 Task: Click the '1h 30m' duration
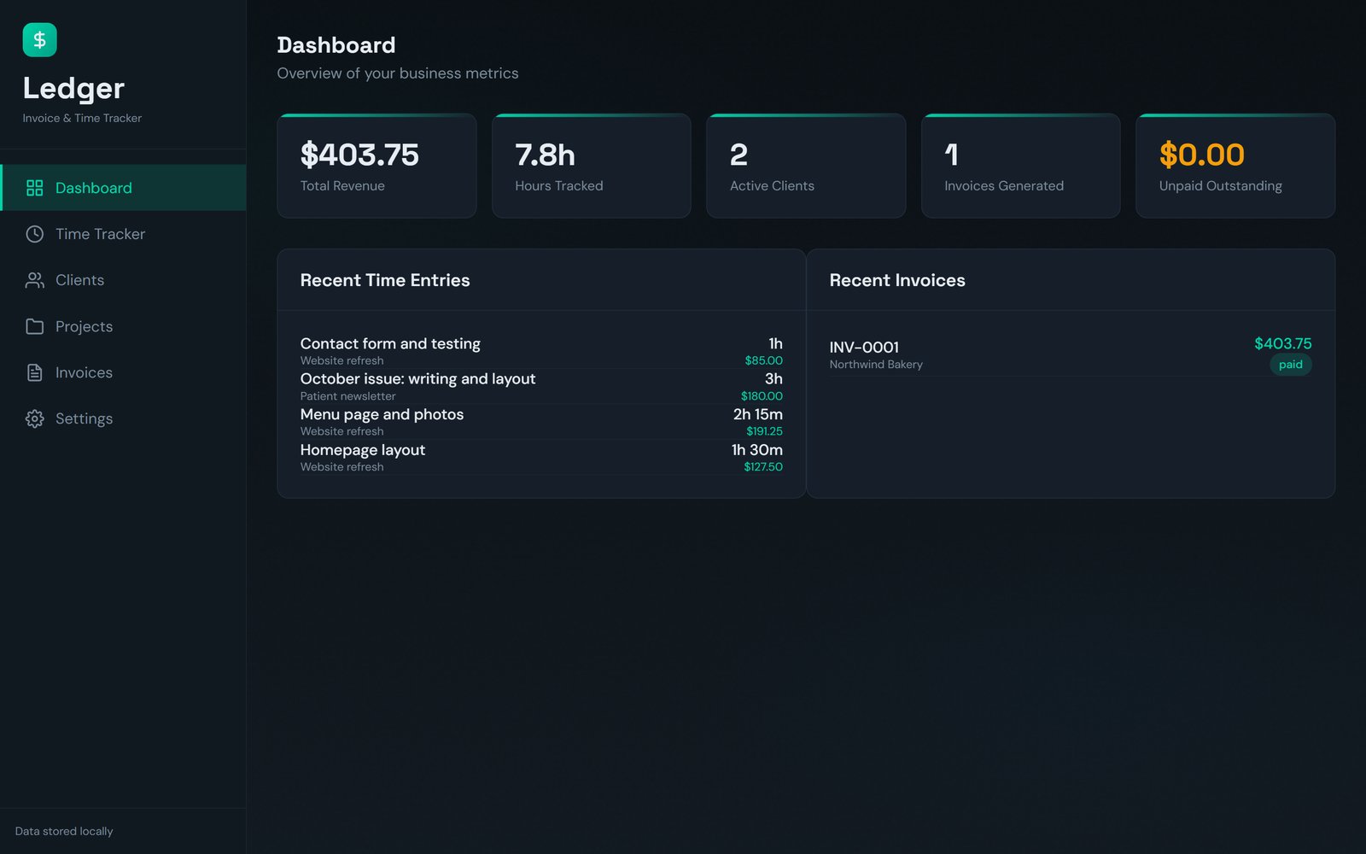756,450
